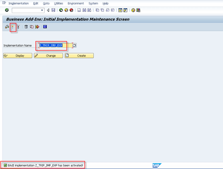Open value help next to Implementation Name
Image resolution: width=223 pixels, height=169 pixels.
tap(74, 45)
